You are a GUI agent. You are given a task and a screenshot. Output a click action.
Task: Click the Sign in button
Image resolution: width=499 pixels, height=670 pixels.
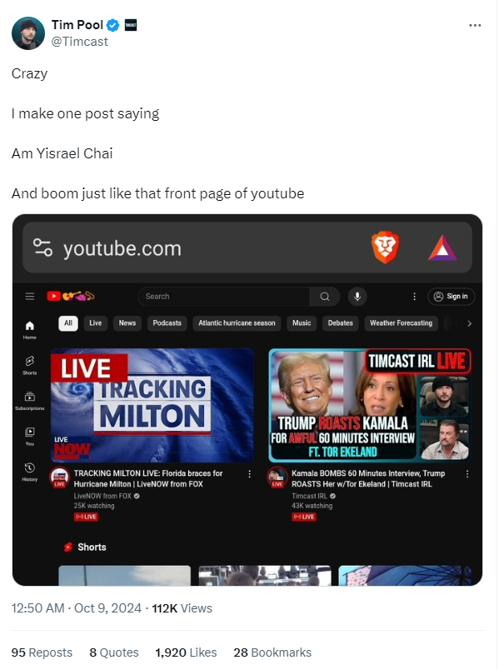[452, 297]
